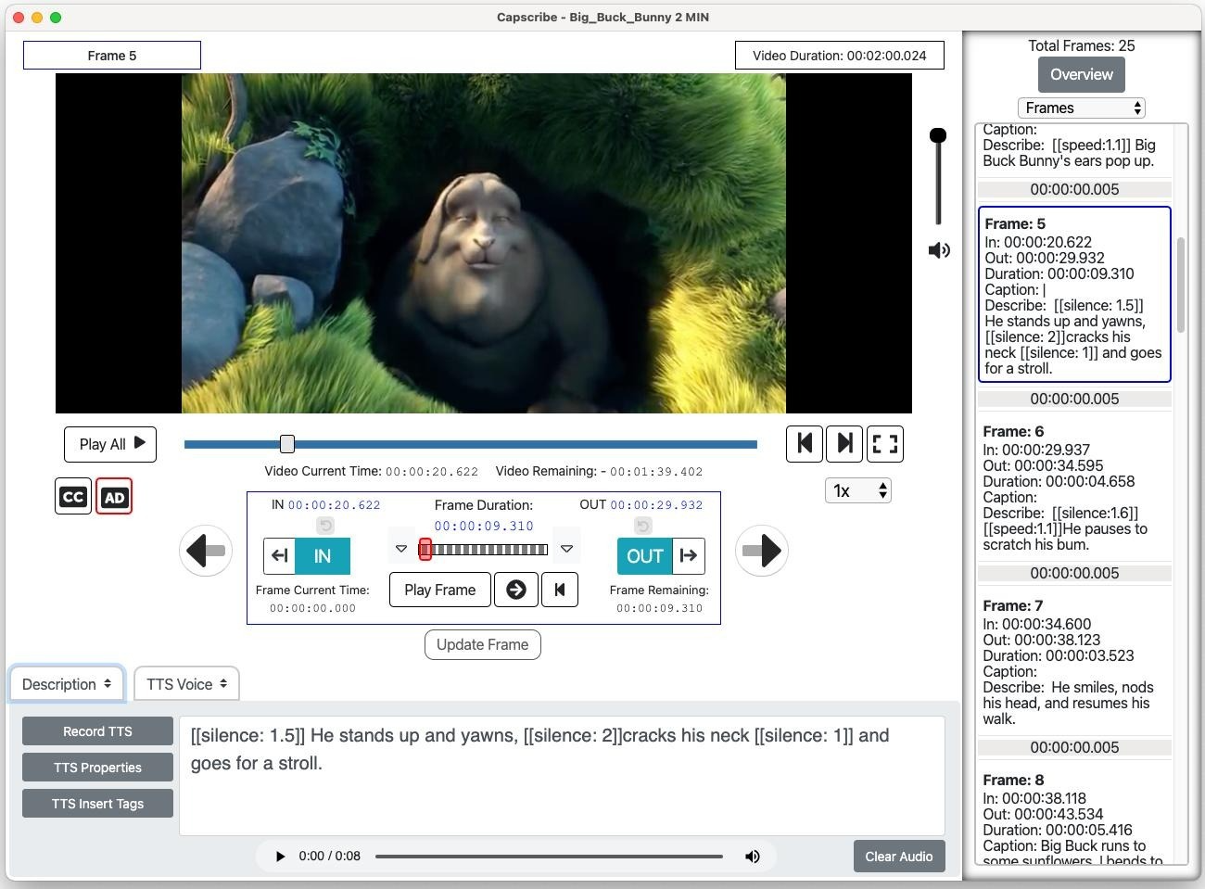Go to previous frame with large left arrow
This screenshot has width=1205, height=889.
point(206,551)
